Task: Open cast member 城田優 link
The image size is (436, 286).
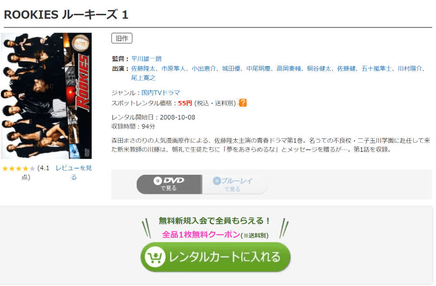Action: coord(231,69)
